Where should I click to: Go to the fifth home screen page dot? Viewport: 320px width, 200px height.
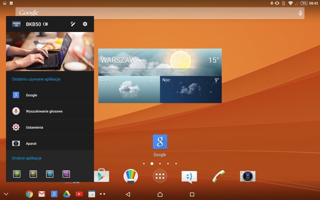pos(176,164)
